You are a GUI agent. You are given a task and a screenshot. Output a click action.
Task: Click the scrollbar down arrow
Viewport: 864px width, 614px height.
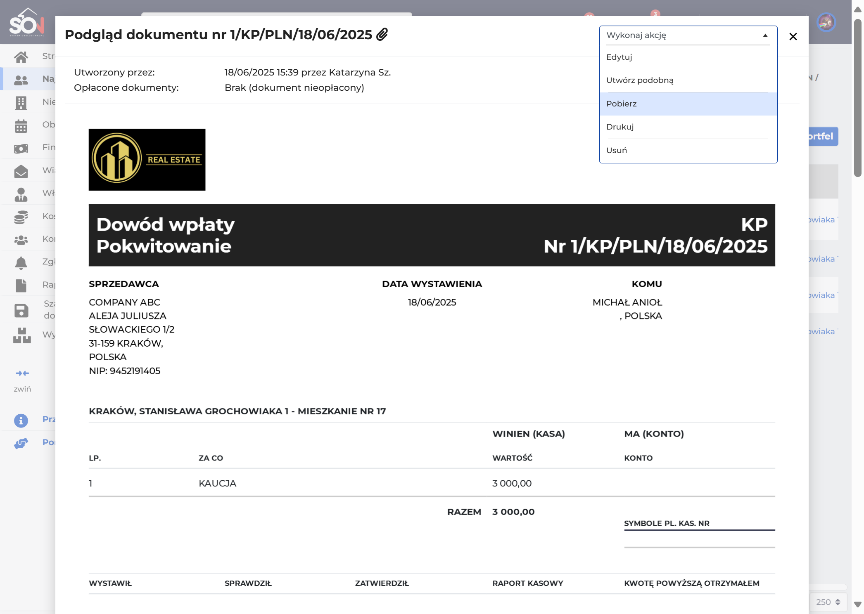tap(858, 604)
